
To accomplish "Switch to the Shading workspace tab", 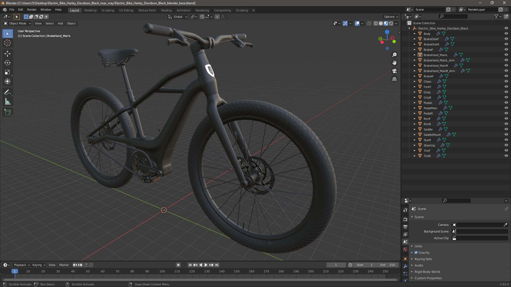I will point(166,10).
